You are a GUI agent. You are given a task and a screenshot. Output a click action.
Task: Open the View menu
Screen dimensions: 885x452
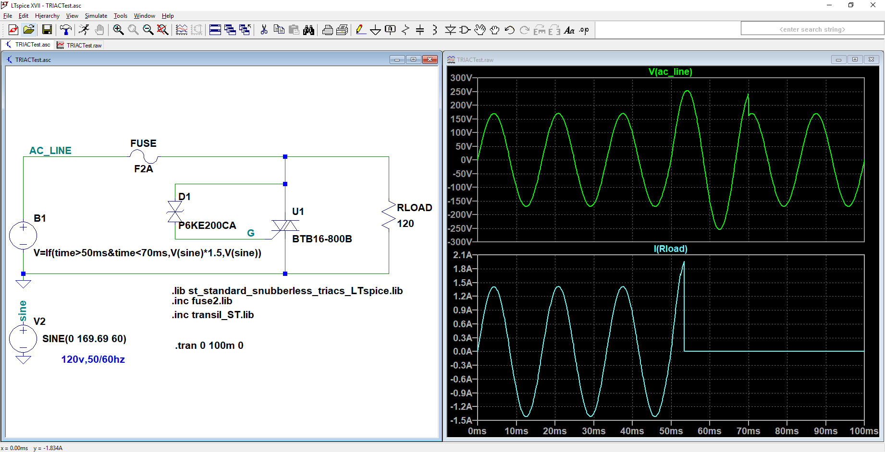72,16
